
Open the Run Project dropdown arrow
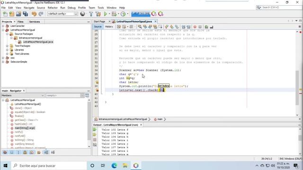(109, 14)
